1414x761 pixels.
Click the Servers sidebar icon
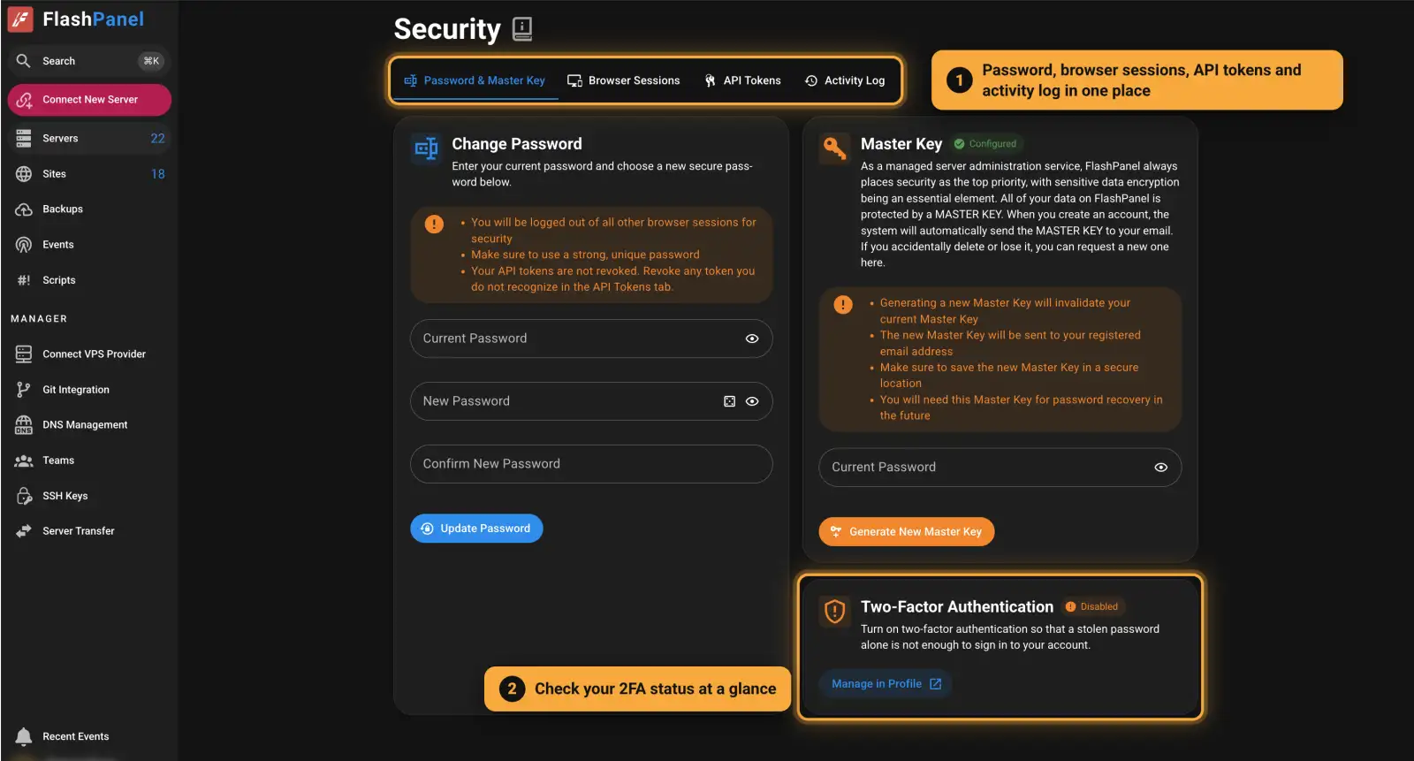click(x=24, y=138)
